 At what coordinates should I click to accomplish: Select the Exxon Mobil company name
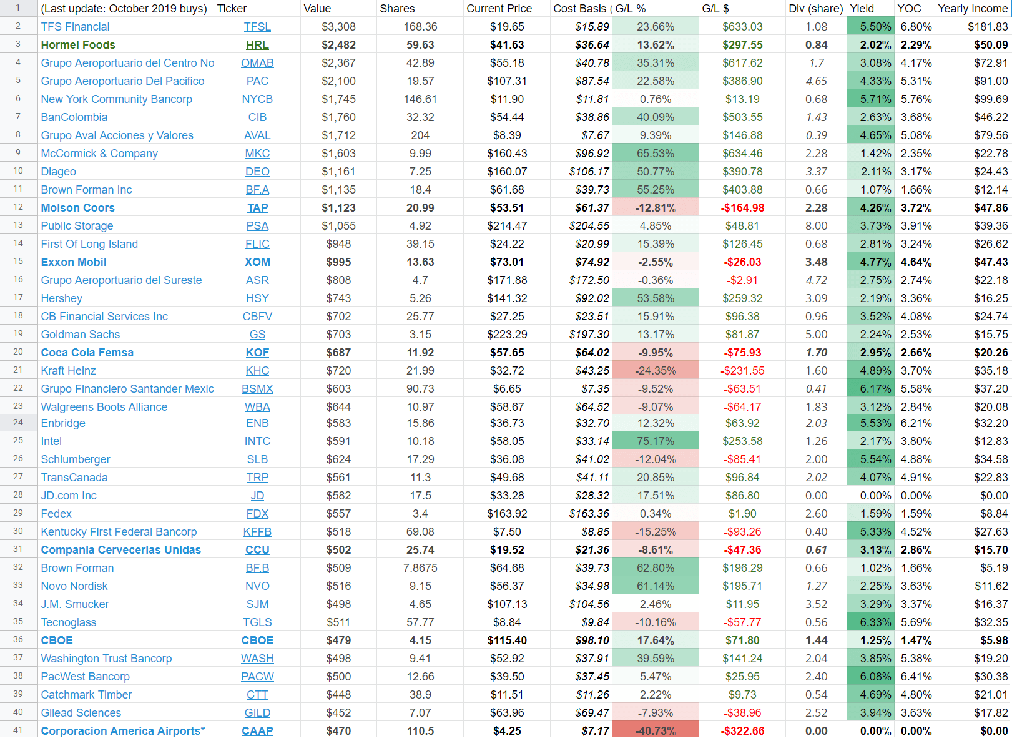point(74,262)
